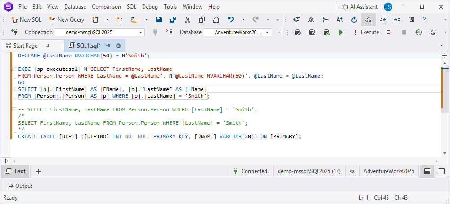
Task: Click the New SQL toolbar button
Action: [26, 20]
